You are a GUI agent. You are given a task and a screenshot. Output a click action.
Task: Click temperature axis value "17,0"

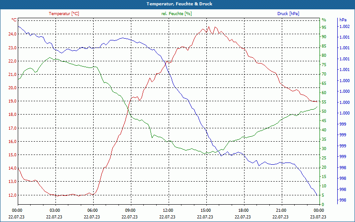(x=13, y=128)
